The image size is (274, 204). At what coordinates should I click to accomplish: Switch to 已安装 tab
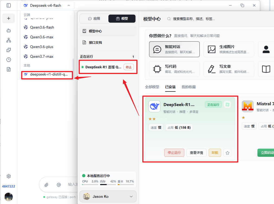(x=170, y=87)
